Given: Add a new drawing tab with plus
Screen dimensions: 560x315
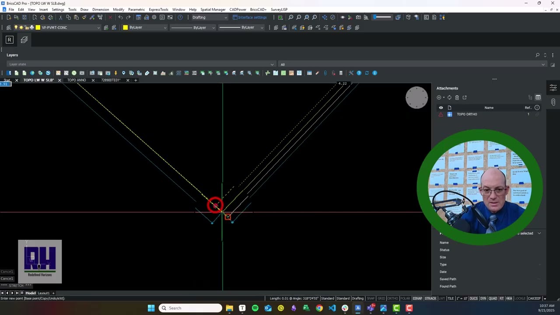Looking at the screenshot, I should point(136,80).
